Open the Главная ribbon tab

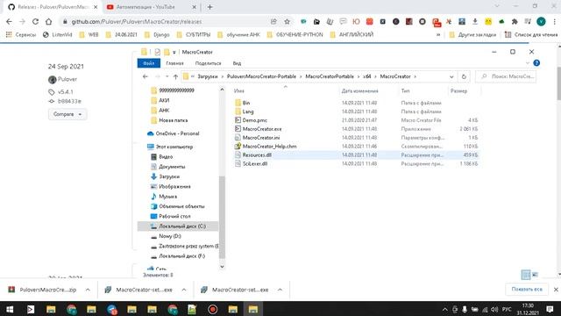[x=174, y=63]
